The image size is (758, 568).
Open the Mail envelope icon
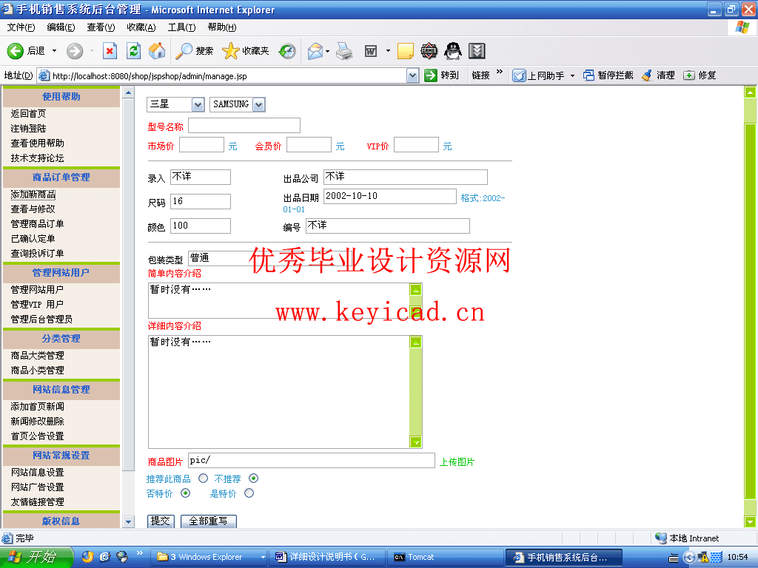click(x=316, y=51)
